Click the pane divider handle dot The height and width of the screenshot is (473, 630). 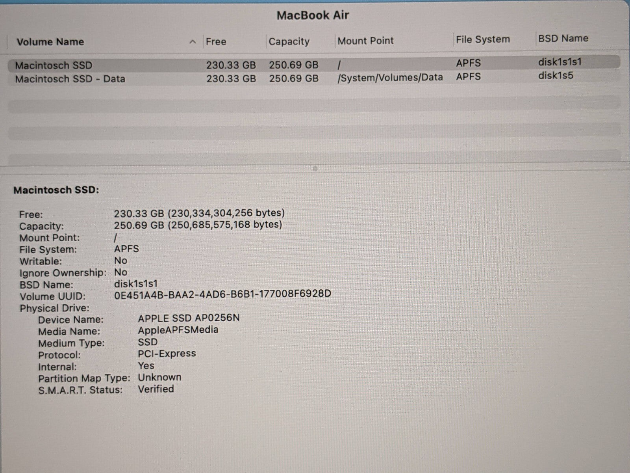point(315,168)
